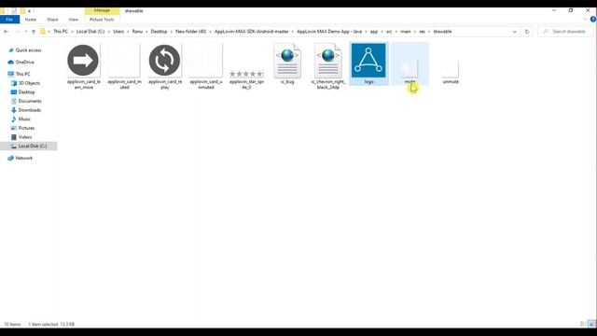Click 'Local Disk (C:)' address breadcrumb
This screenshot has height=336, width=597.
(x=90, y=32)
